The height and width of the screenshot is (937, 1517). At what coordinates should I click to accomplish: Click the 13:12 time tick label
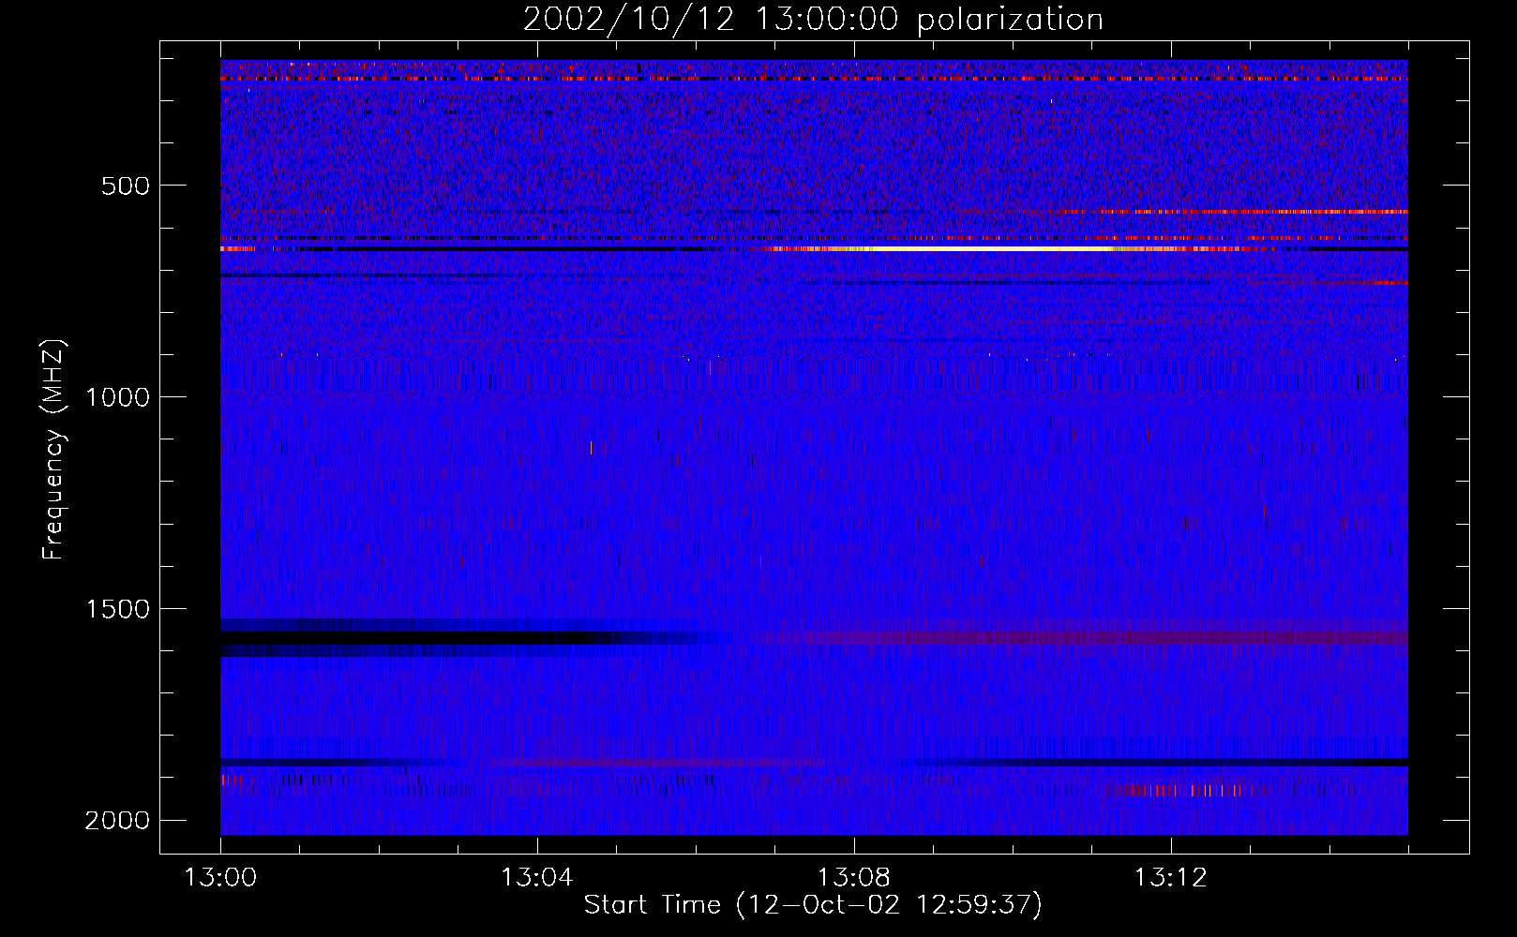point(1171,878)
